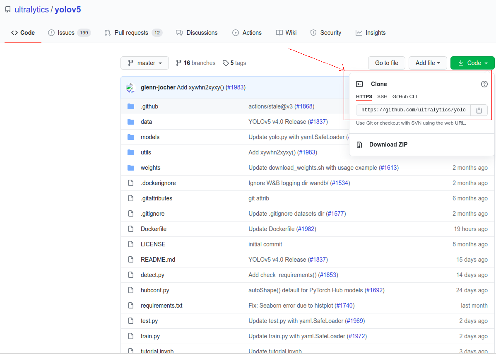Open hubconf.py file
496x354 pixels.
pos(155,290)
